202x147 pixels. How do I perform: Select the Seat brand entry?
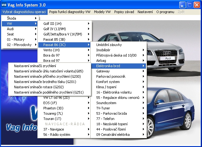tap(20, 34)
